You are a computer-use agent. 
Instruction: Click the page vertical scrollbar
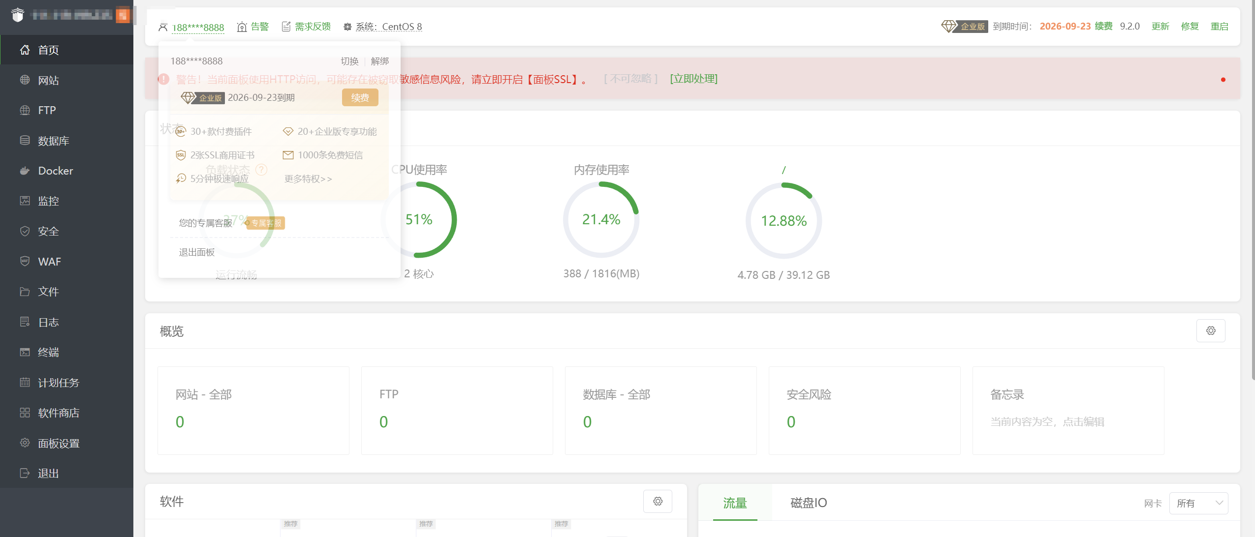[x=1253, y=190]
